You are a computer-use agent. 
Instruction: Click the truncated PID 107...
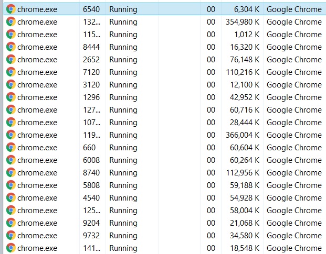pos(91,123)
